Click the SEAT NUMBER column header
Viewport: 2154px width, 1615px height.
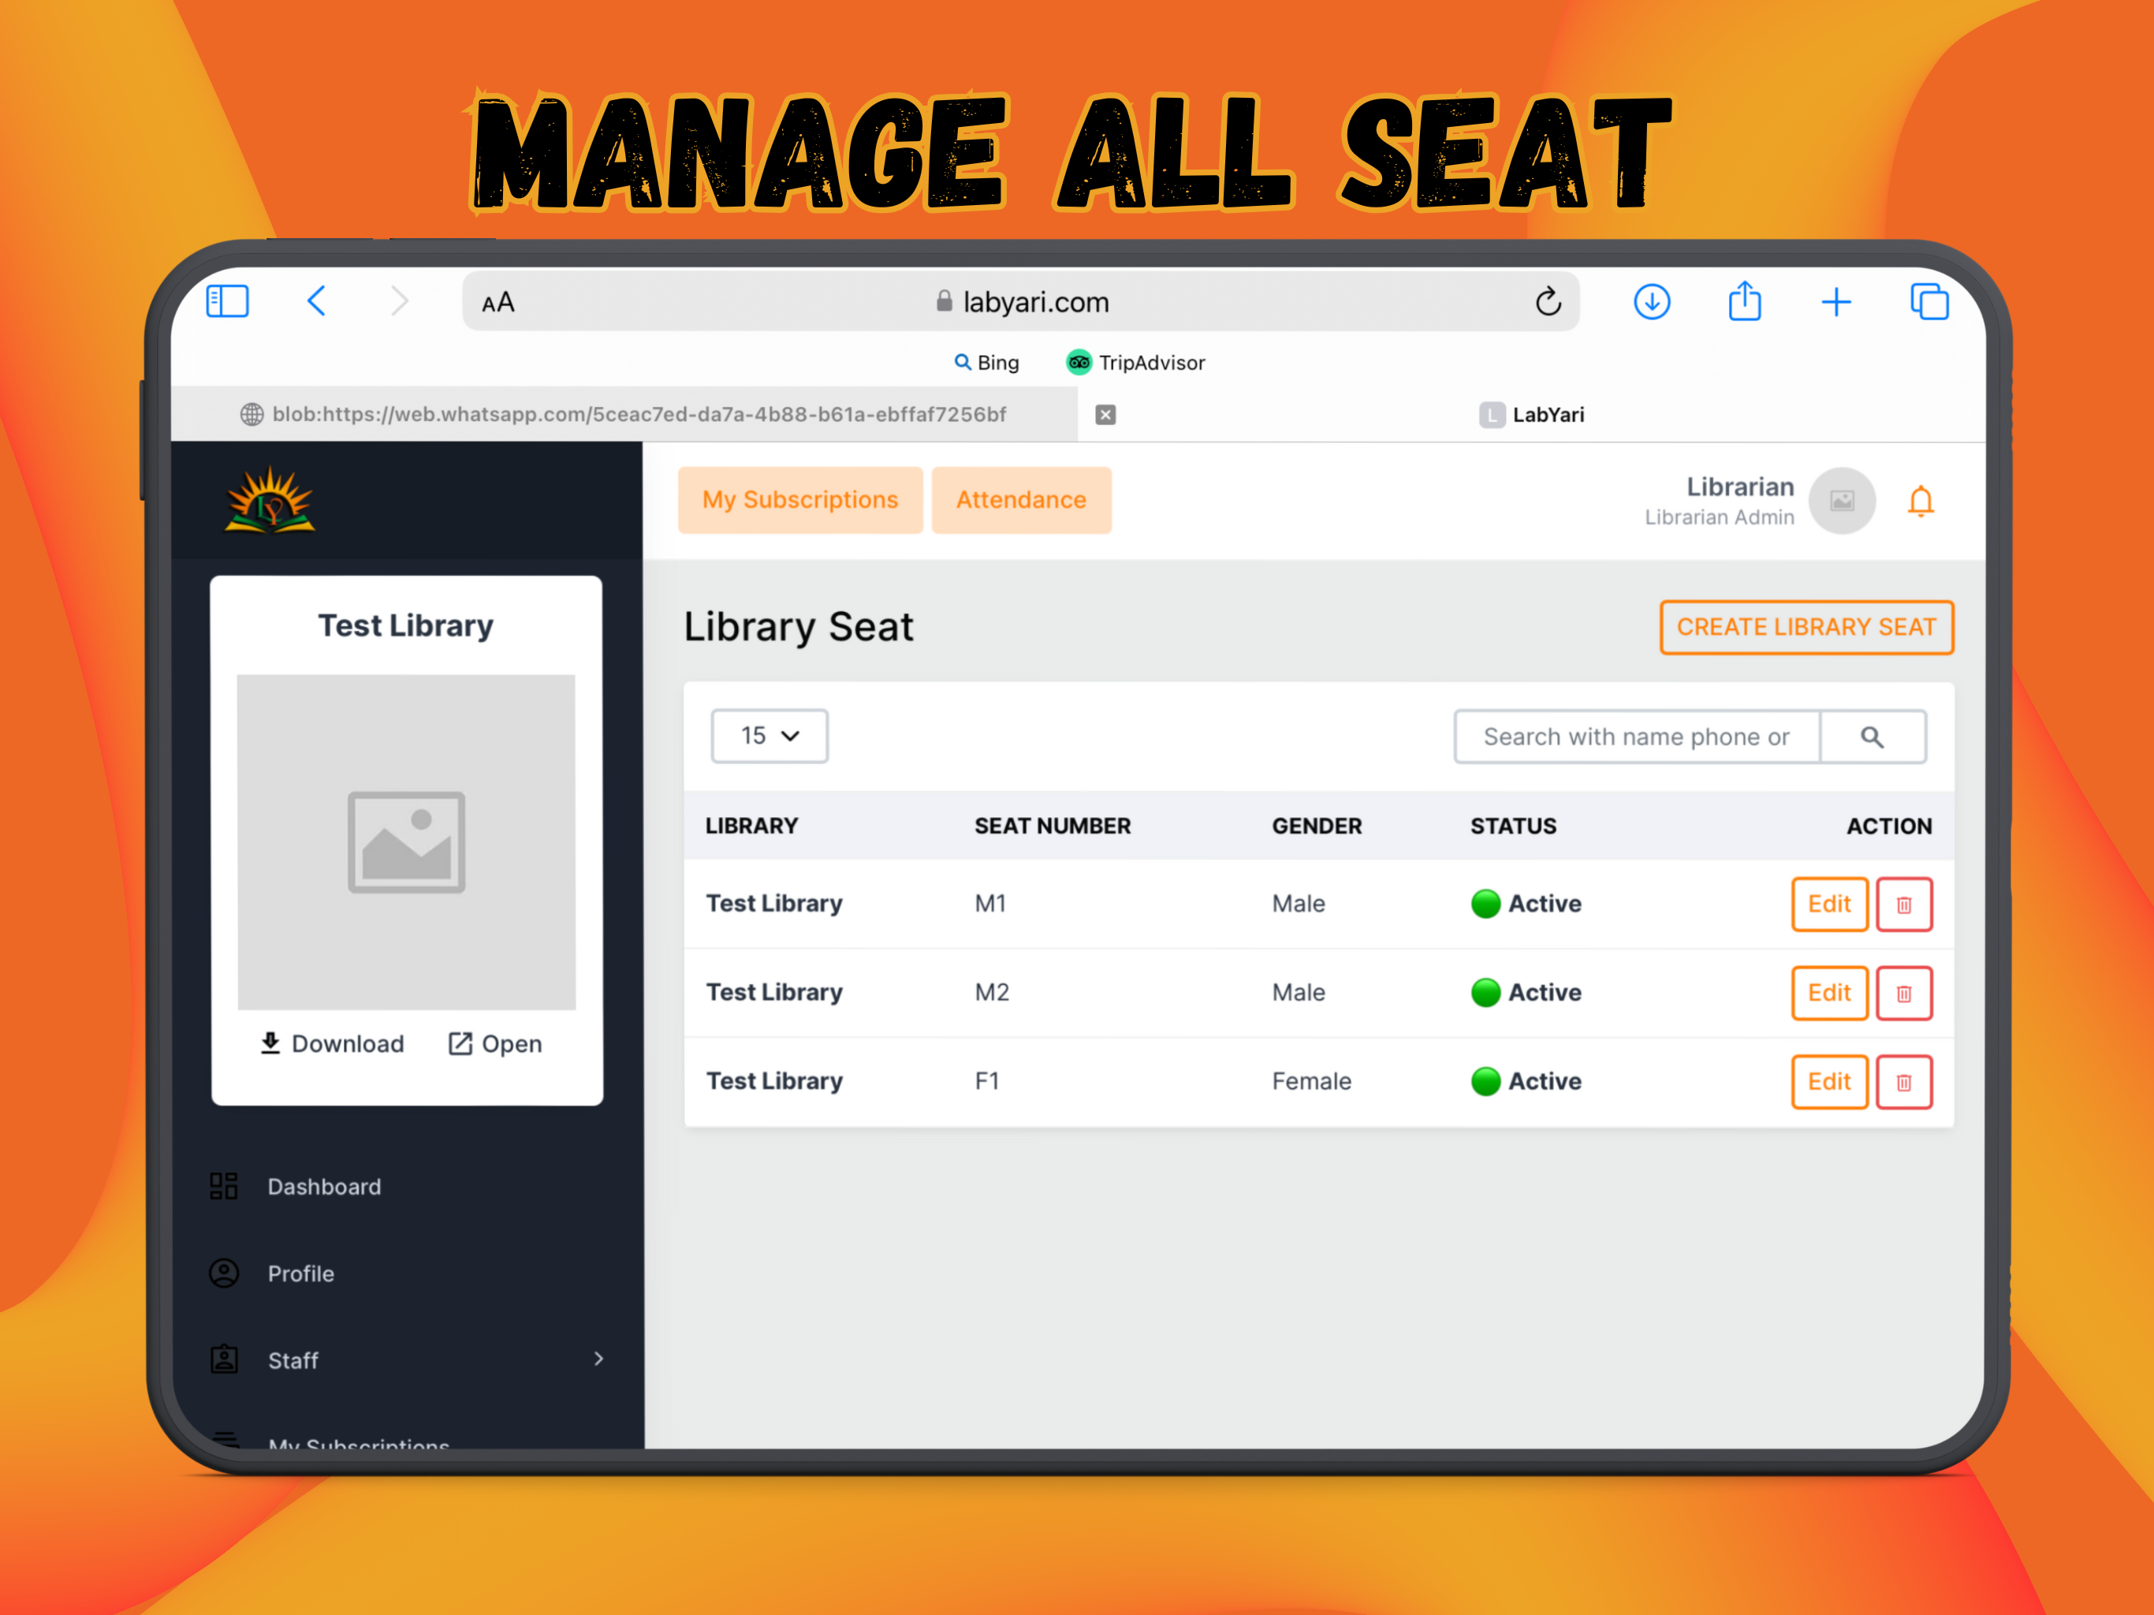[1053, 826]
